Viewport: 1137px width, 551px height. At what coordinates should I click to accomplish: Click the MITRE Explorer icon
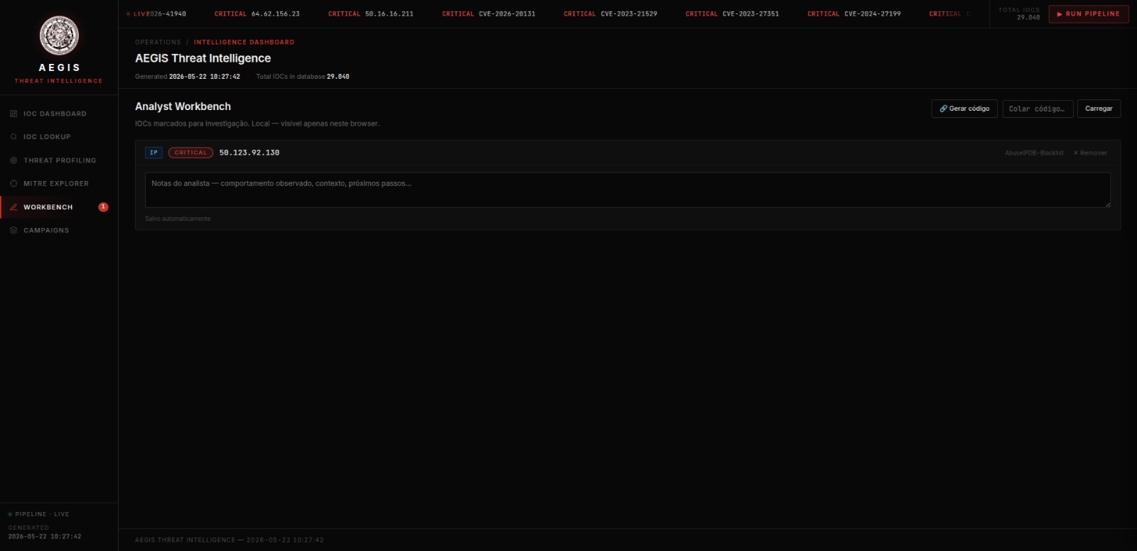click(14, 184)
